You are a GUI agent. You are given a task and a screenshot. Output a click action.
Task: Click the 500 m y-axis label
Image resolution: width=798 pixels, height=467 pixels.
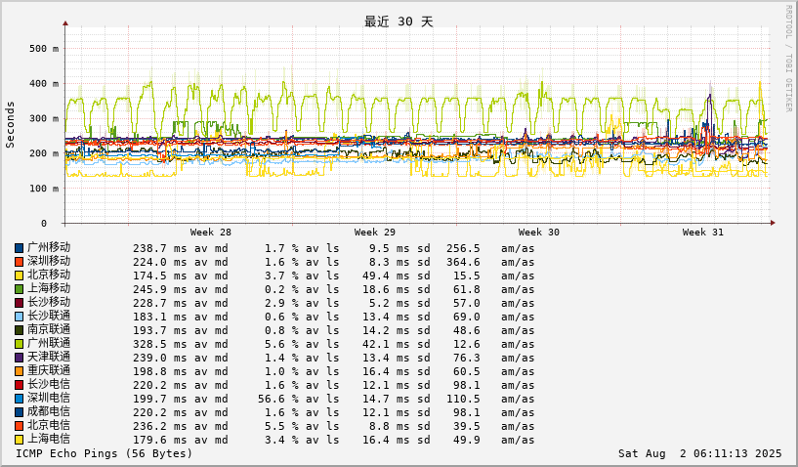(x=44, y=49)
